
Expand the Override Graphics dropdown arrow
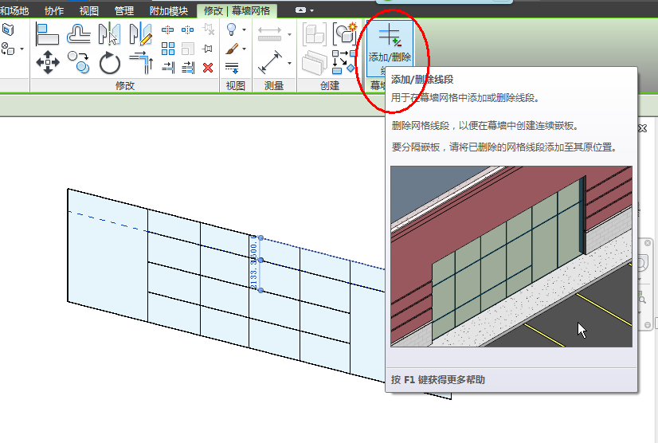point(244,49)
